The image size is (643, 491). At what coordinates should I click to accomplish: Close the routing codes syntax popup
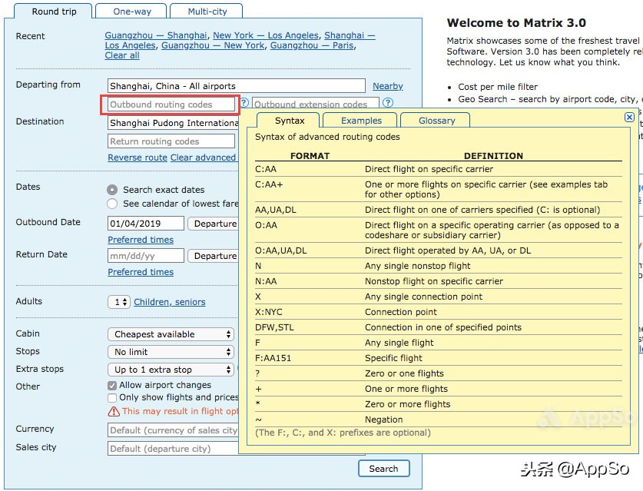[x=629, y=118]
